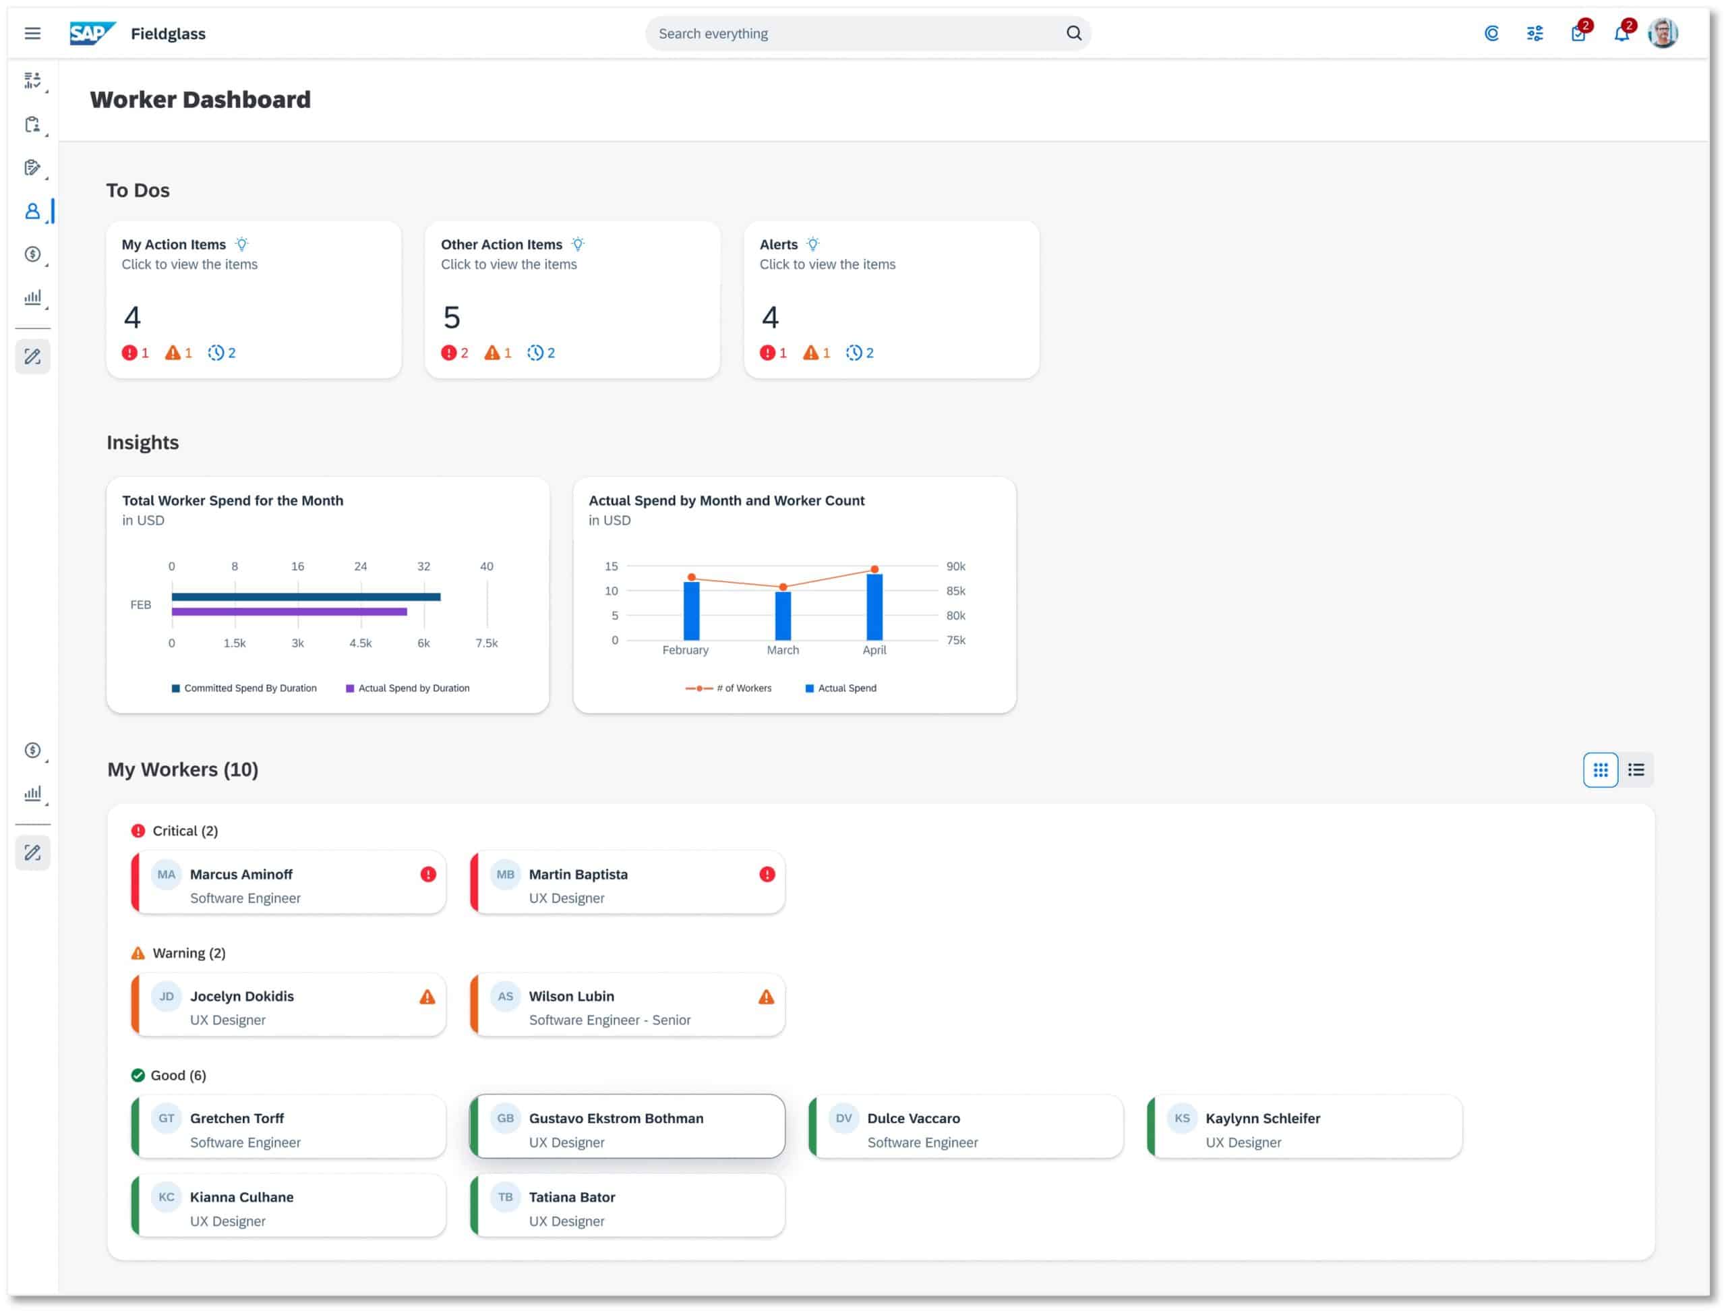Open the tasks clipboard icon with badge 2
1726x1311 pixels.
pyautogui.click(x=1578, y=33)
